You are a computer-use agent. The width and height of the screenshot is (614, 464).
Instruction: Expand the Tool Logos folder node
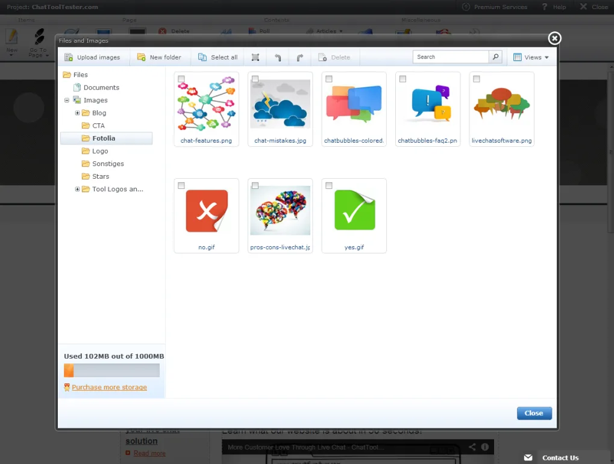[78, 189]
